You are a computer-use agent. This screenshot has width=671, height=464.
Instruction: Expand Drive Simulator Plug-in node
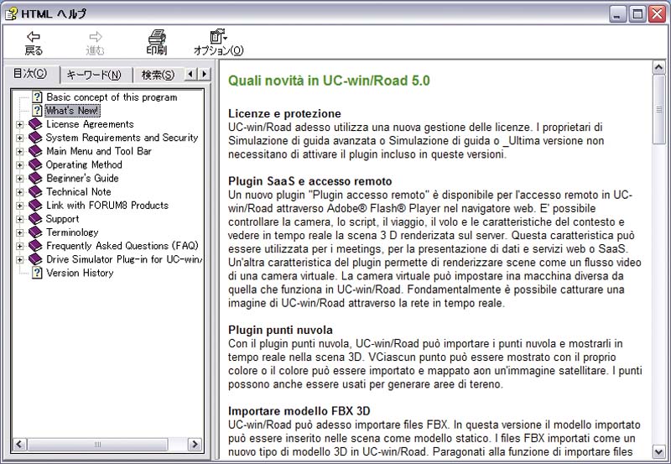[19, 260]
